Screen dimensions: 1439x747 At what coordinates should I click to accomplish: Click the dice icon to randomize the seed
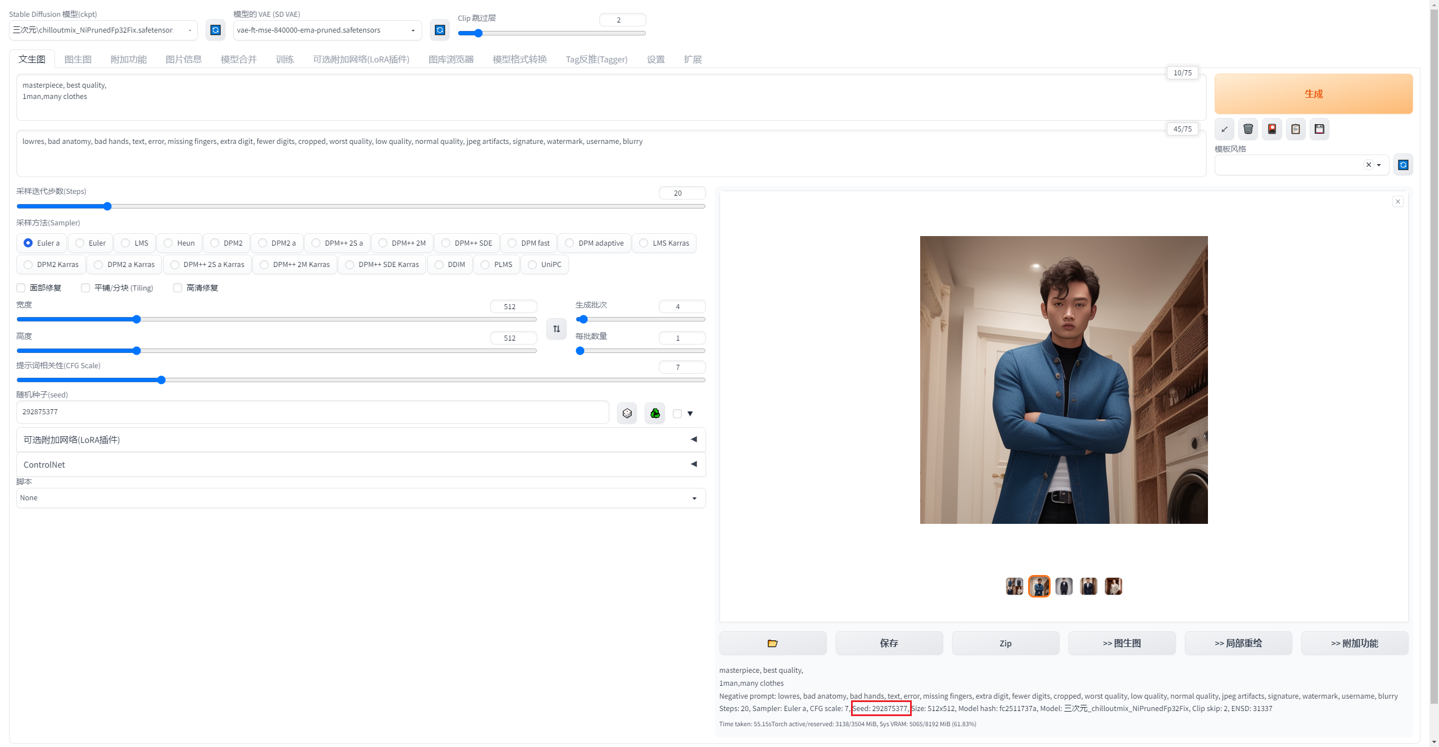pyautogui.click(x=627, y=414)
